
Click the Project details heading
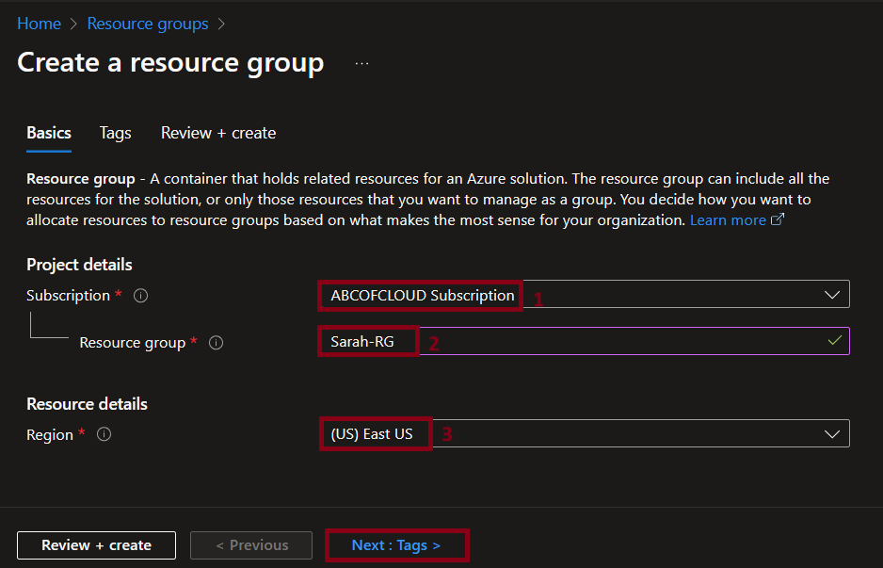click(79, 265)
